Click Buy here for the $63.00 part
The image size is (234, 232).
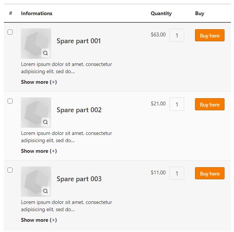pos(210,35)
